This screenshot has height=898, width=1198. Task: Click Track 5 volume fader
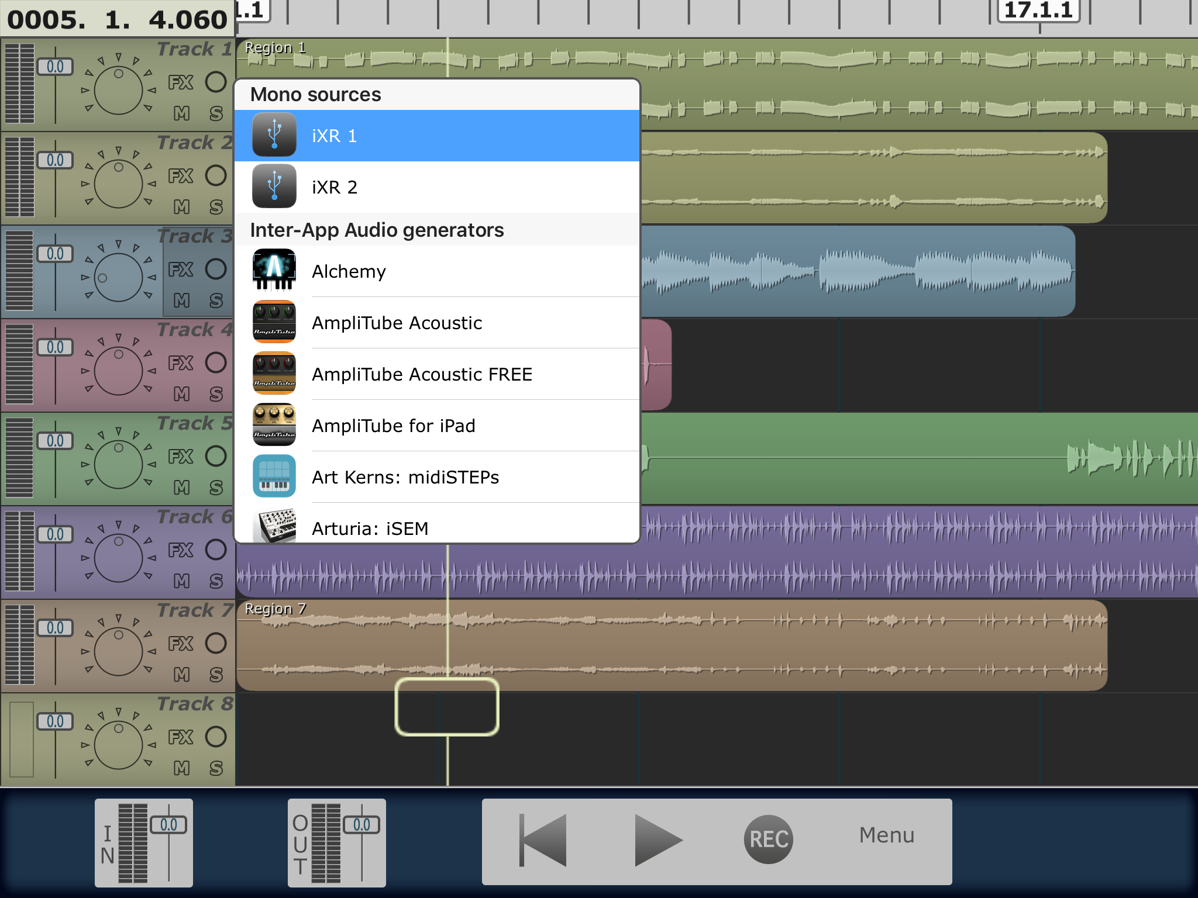[x=56, y=441]
